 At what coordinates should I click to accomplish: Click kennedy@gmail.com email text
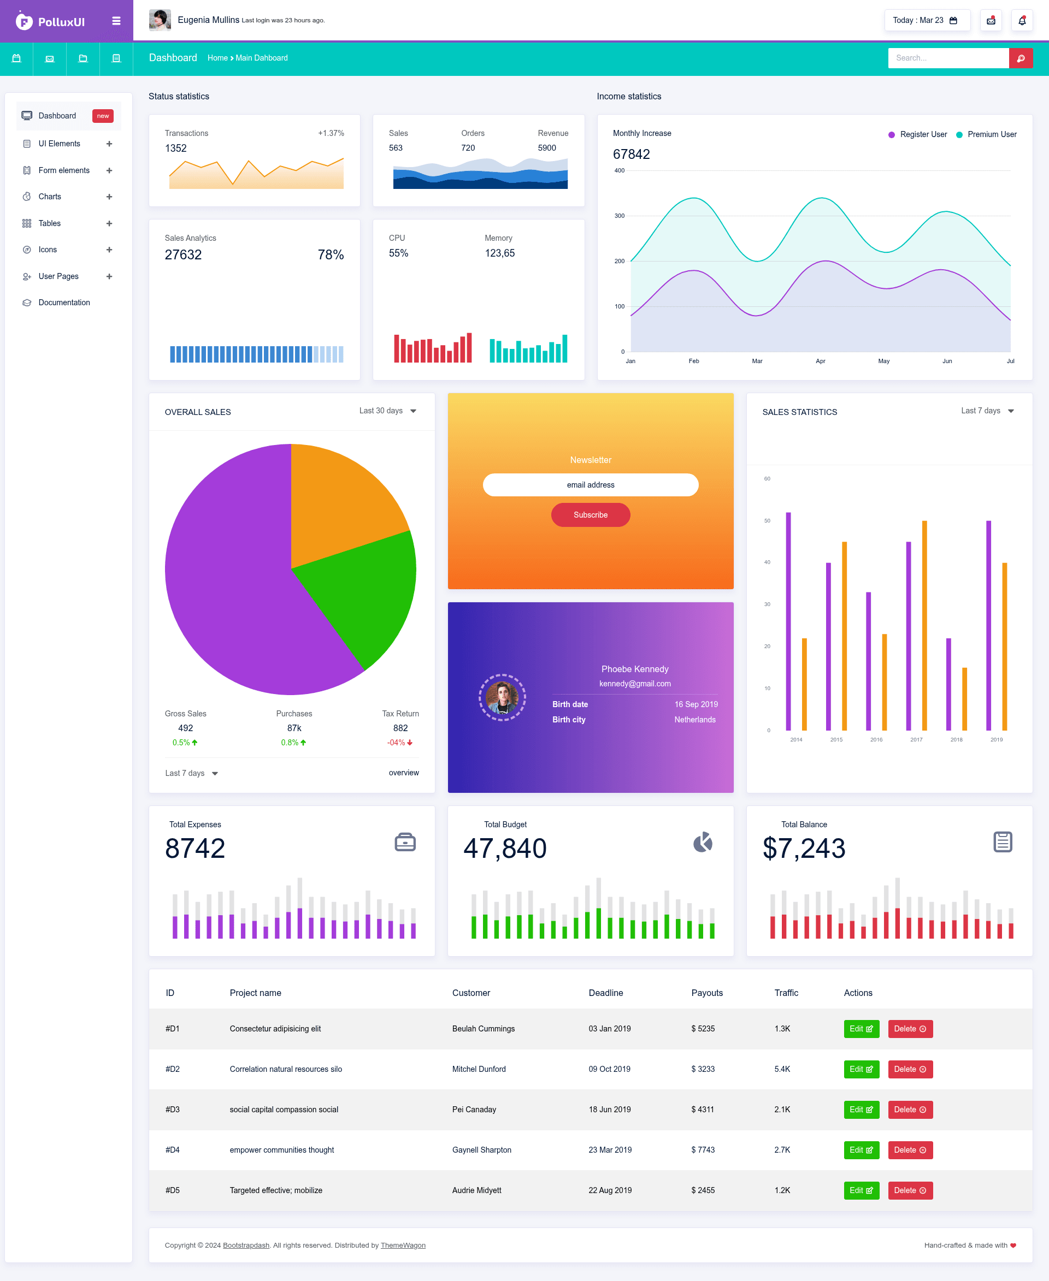click(634, 684)
